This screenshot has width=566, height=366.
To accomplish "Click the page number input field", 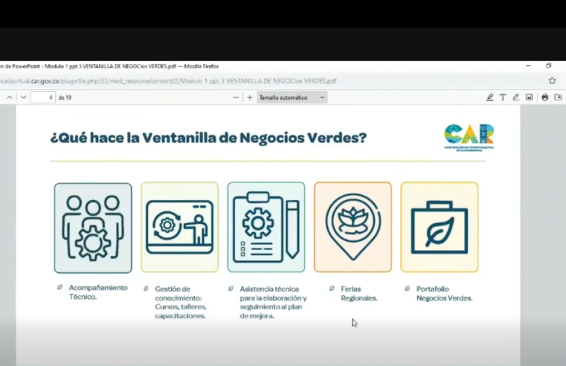I will (43, 97).
